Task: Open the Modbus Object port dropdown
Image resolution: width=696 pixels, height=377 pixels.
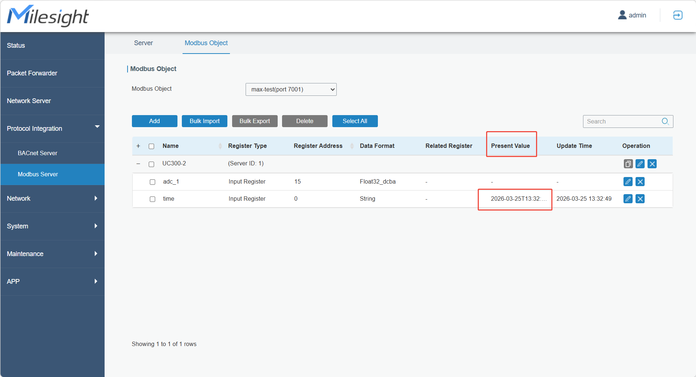Action: click(291, 90)
